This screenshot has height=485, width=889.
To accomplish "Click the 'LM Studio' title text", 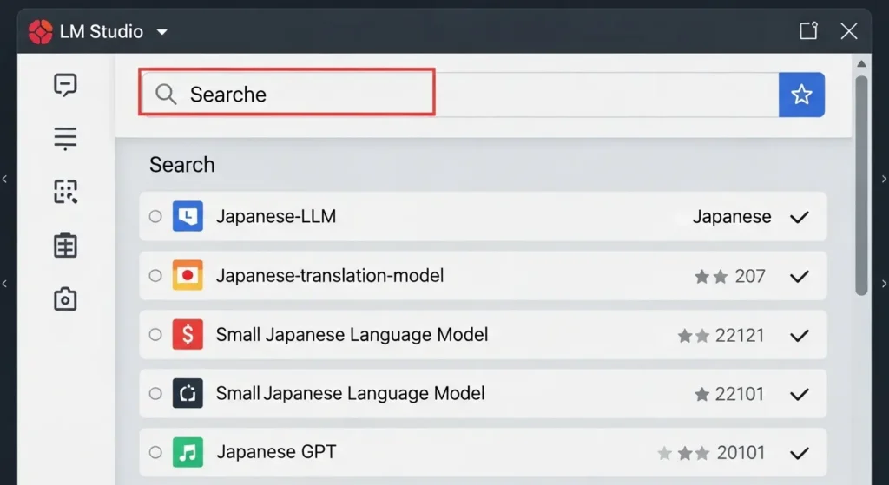I will (x=102, y=32).
